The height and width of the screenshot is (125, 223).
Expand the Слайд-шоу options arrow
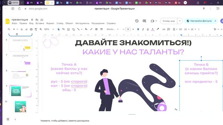pos(180,21)
